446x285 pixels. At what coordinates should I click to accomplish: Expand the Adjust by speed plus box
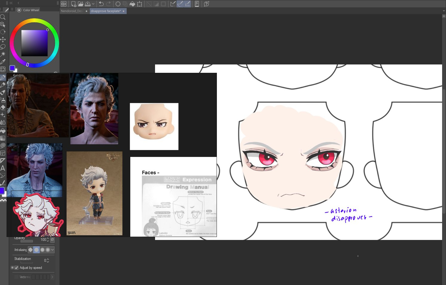click(x=12, y=268)
